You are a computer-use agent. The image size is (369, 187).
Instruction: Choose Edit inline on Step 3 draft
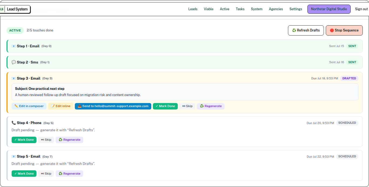[x=61, y=106]
